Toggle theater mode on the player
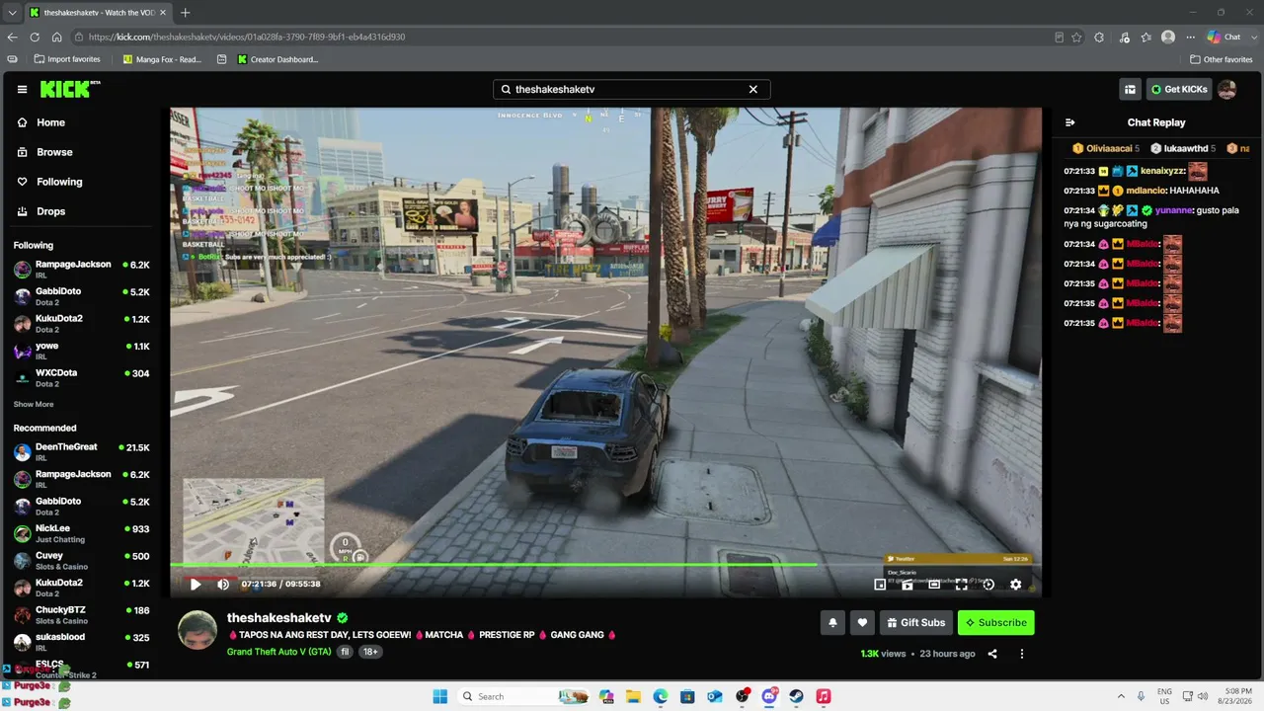This screenshot has width=1264, height=711. [934, 585]
